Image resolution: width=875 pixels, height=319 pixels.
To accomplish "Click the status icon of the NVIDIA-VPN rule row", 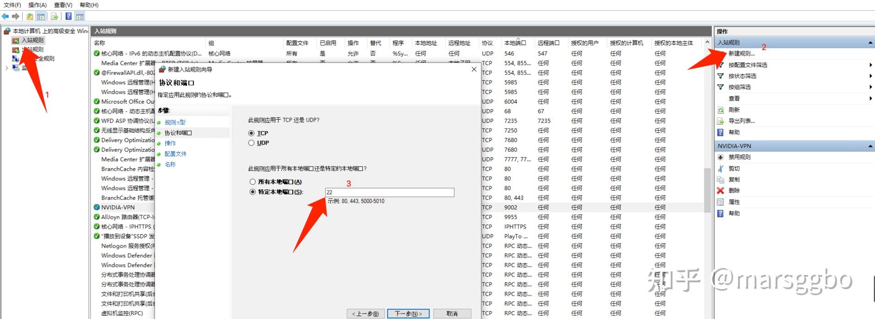I will pos(97,207).
